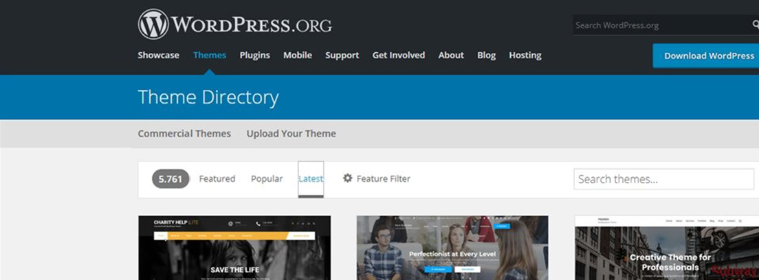The height and width of the screenshot is (280, 759).
Task: Click into the Search themes field
Action: click(x=663, y=179)
